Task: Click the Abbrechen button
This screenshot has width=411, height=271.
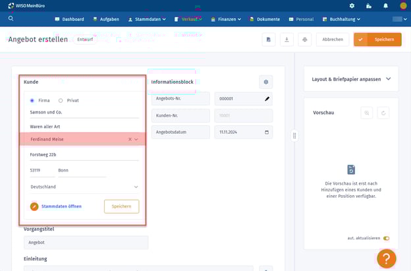Action: tap(333, 40)
